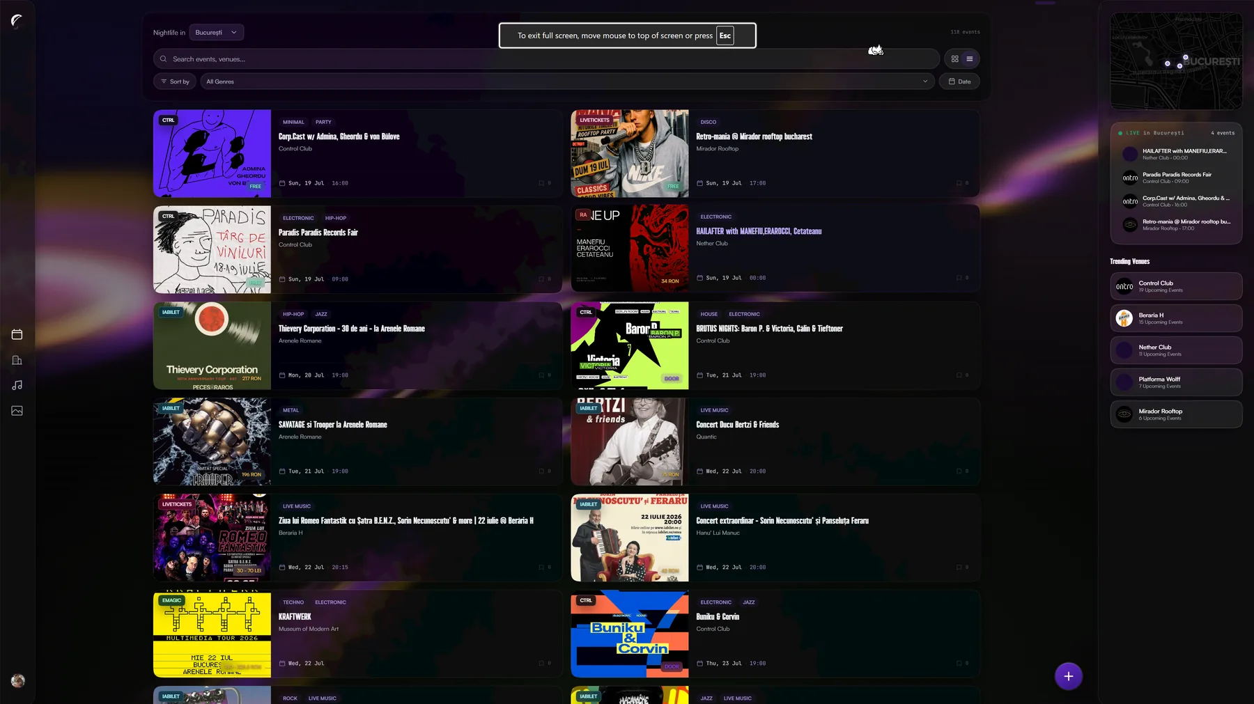Viewport: 1254px width, 704px height.
Task: Click the search magnifier icon
Action: (x=163, y=59)
